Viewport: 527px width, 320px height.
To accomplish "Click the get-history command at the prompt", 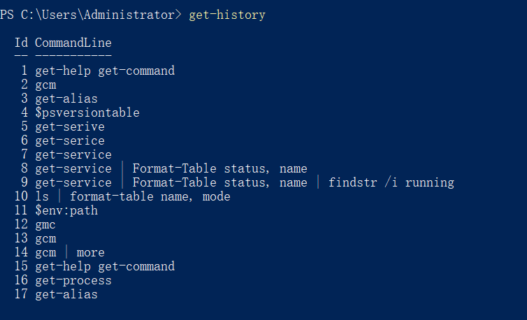I will point(227,15).
